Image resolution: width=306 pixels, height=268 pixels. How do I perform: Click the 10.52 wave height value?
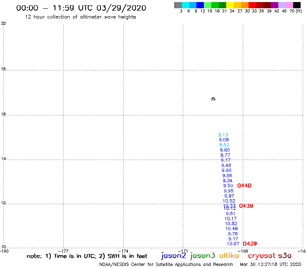[229, 201]
